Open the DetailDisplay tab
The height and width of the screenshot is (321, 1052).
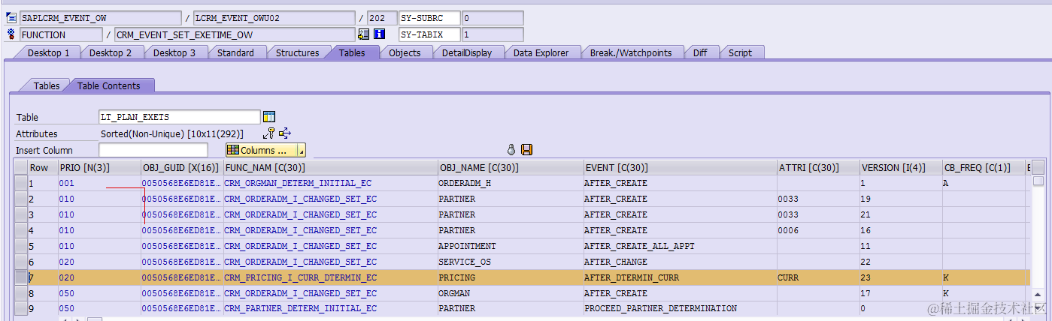(x=467, y=52)
